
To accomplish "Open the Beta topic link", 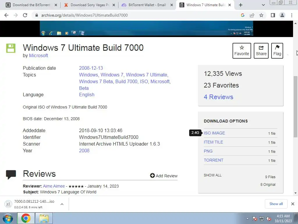I will pyautogui.click(x=84, y=88).
